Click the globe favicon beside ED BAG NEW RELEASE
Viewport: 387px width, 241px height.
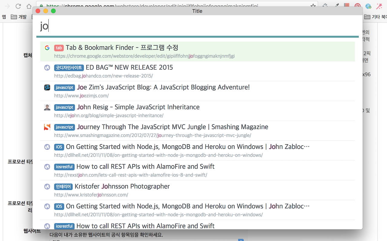47,68
